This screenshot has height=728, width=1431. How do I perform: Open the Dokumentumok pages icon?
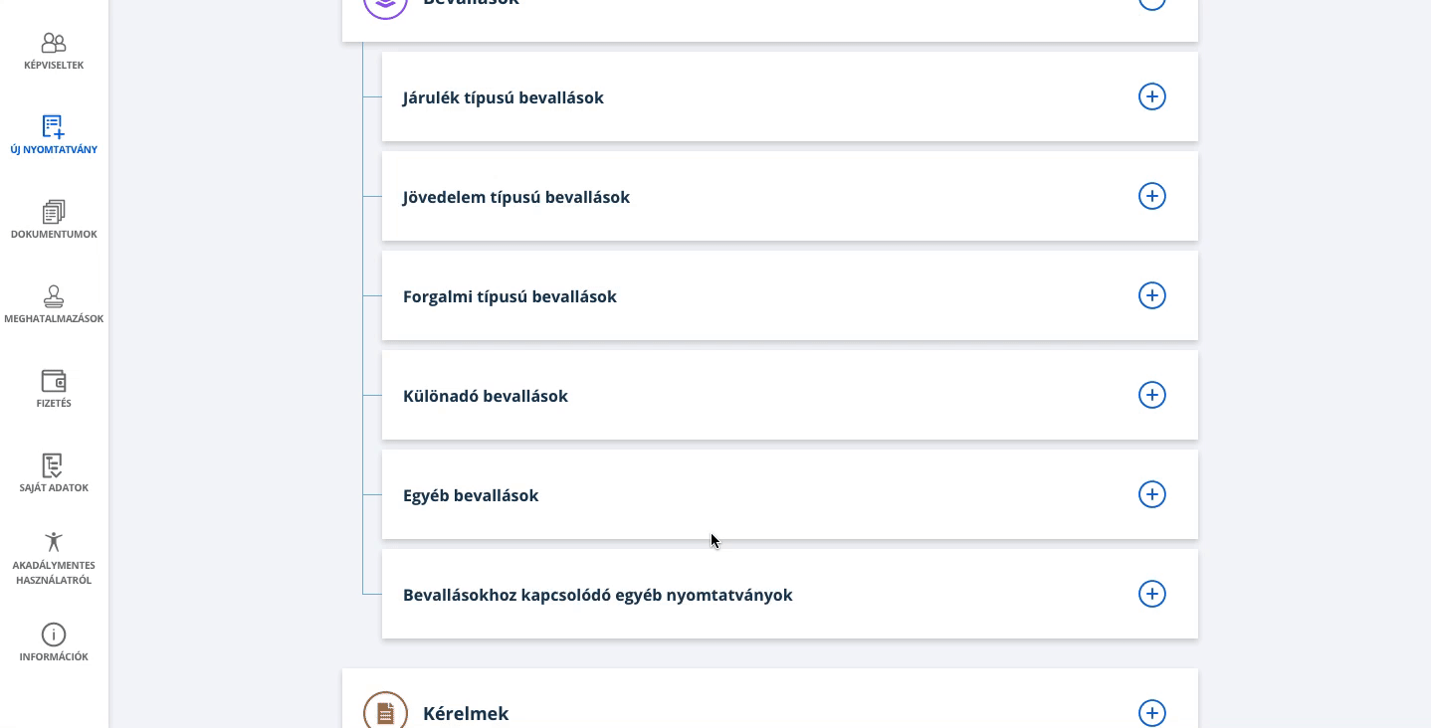(54, 212)
